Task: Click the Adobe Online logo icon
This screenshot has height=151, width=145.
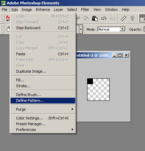Action: [8, 18]
